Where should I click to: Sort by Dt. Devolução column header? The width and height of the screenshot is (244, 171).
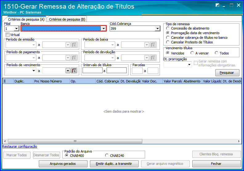[x=131, y=81]
